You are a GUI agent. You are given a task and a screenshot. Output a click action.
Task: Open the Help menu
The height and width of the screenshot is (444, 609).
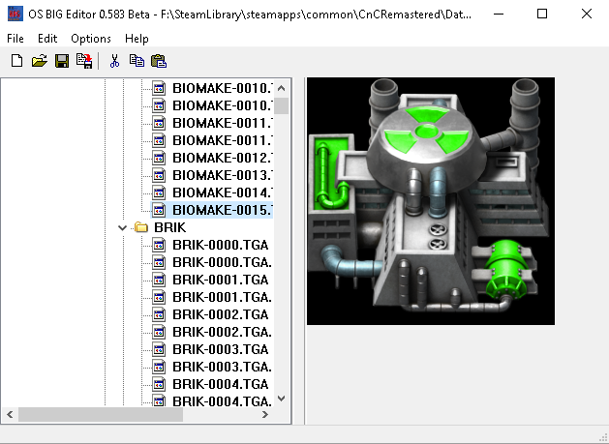[x=137, y=39]
